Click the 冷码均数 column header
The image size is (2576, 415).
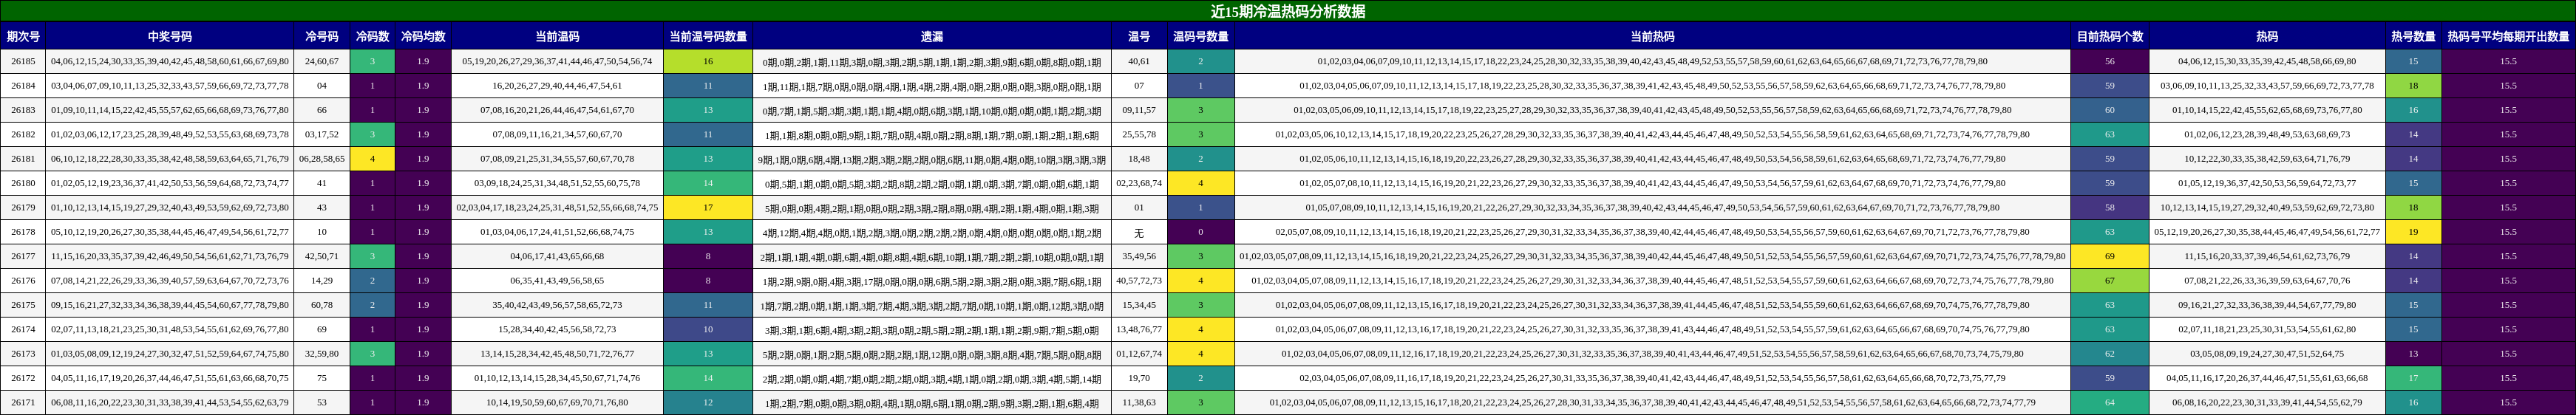click(423, 36)
